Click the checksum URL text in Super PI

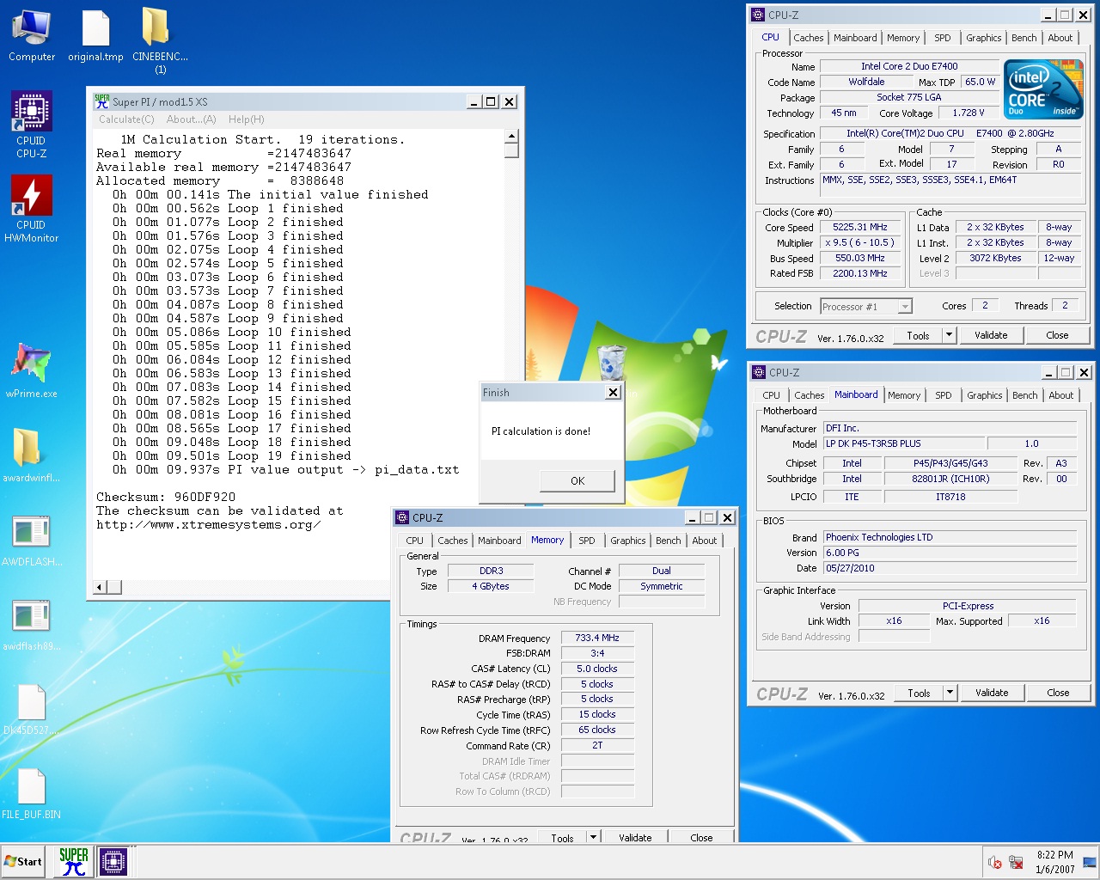coord(208,525)
